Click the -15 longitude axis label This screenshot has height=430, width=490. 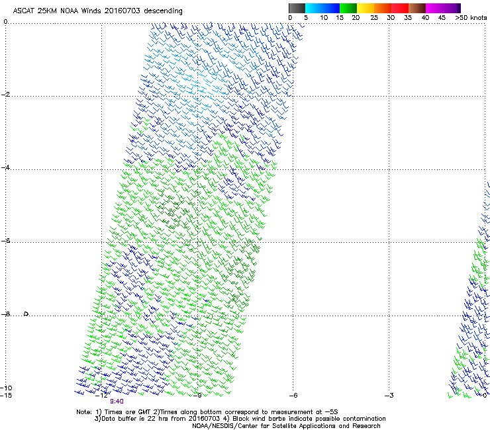6,396
